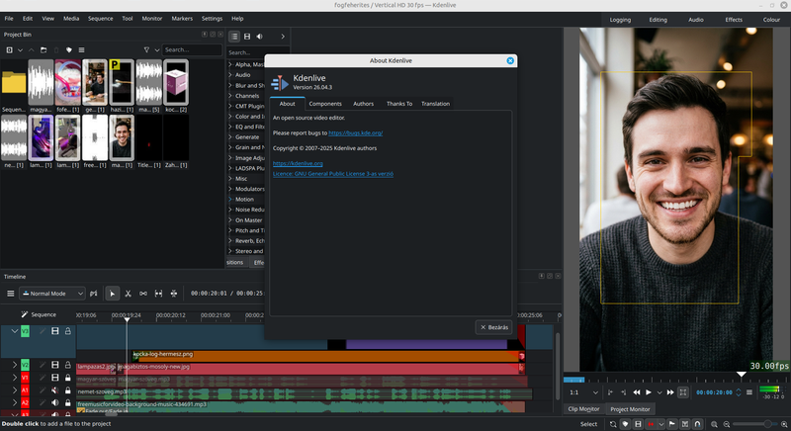Toggle lock on track V2
This screenshot has height=431, width=791.
(x=67, y=365)
